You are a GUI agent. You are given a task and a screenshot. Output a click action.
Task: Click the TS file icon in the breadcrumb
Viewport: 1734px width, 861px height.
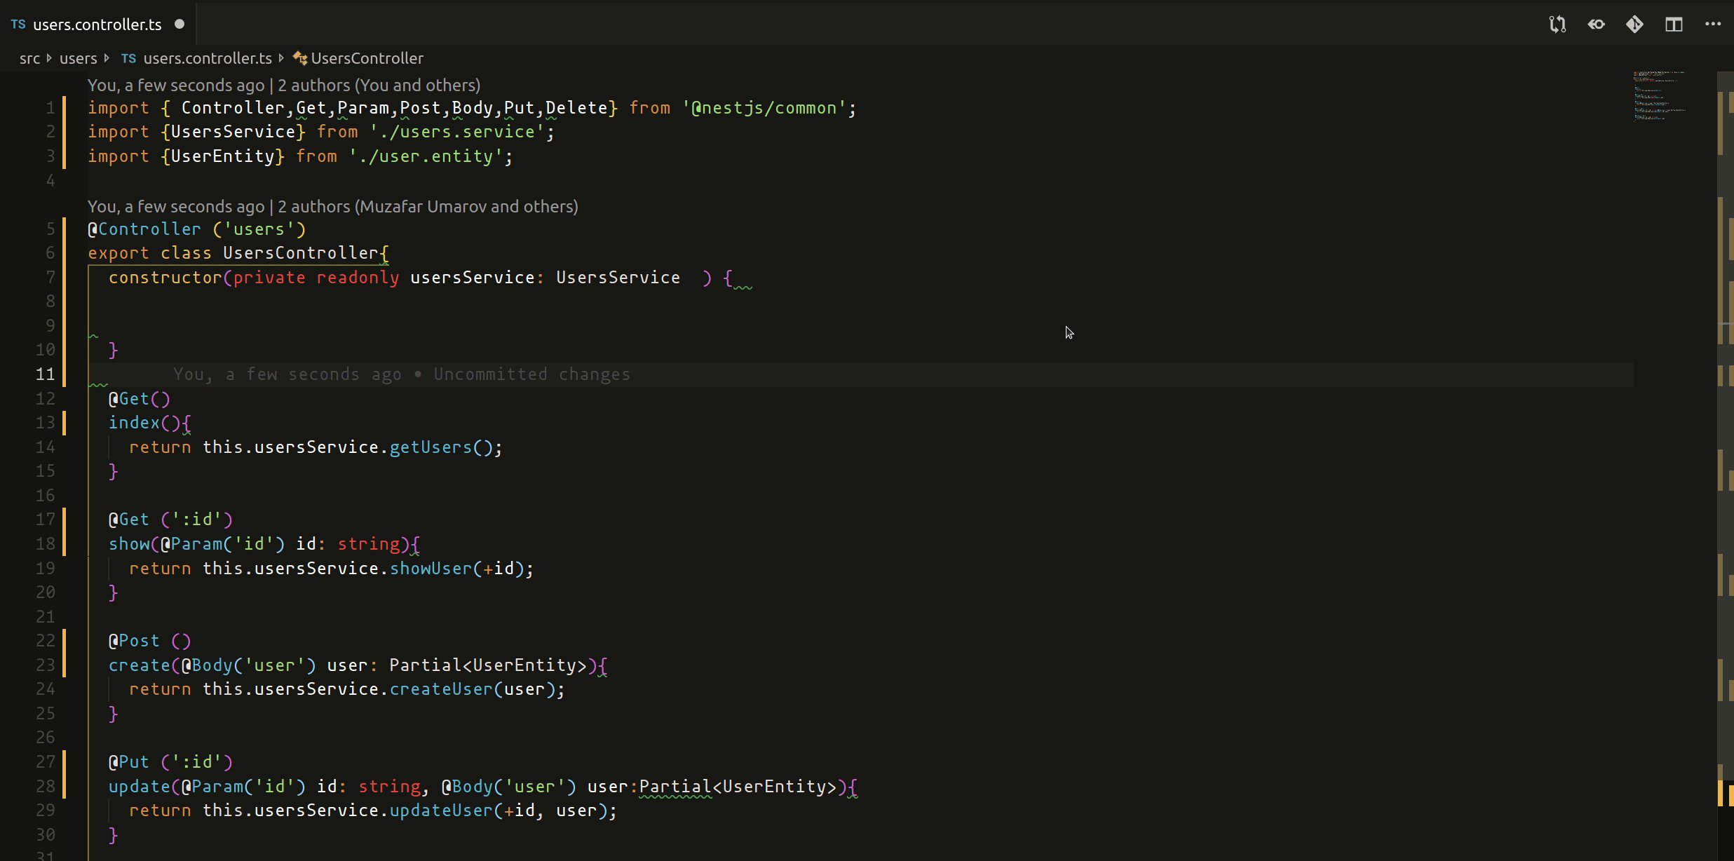point(128,58)
